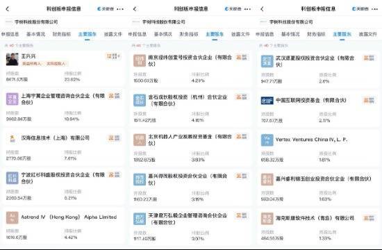Open 汉海信息技术(上海)有限公司 company name
The width and height of the screenshot is (382, 250).
pyautogui.click(x=56, y=138)
